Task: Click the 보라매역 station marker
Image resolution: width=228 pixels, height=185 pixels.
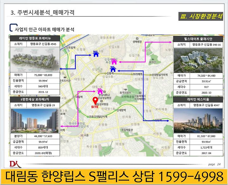Action: click(132, 74)
